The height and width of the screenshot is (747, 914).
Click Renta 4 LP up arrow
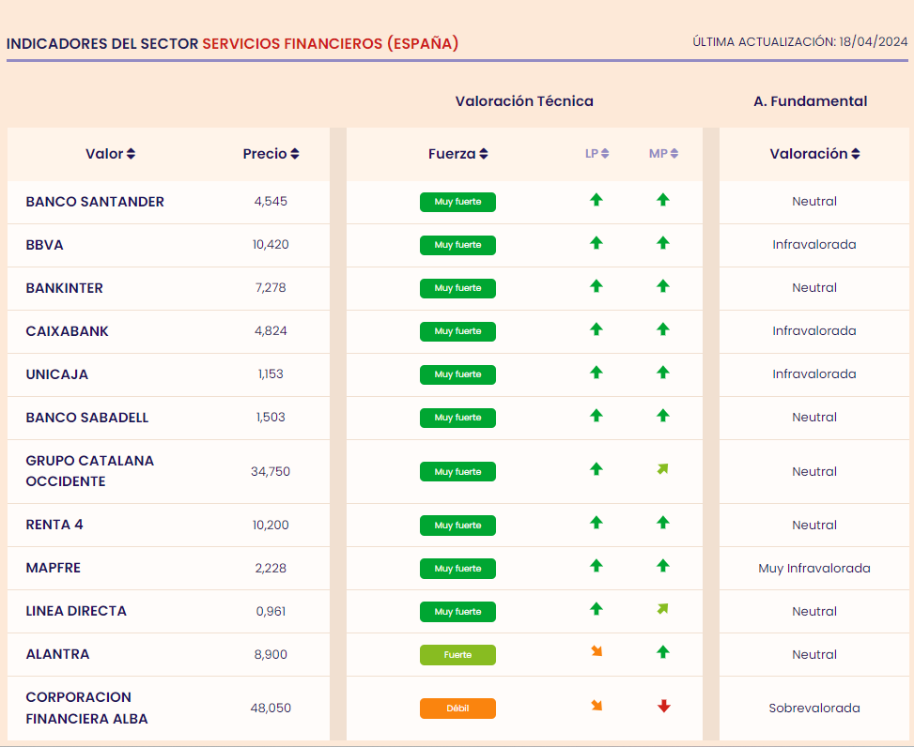point(596,523)
